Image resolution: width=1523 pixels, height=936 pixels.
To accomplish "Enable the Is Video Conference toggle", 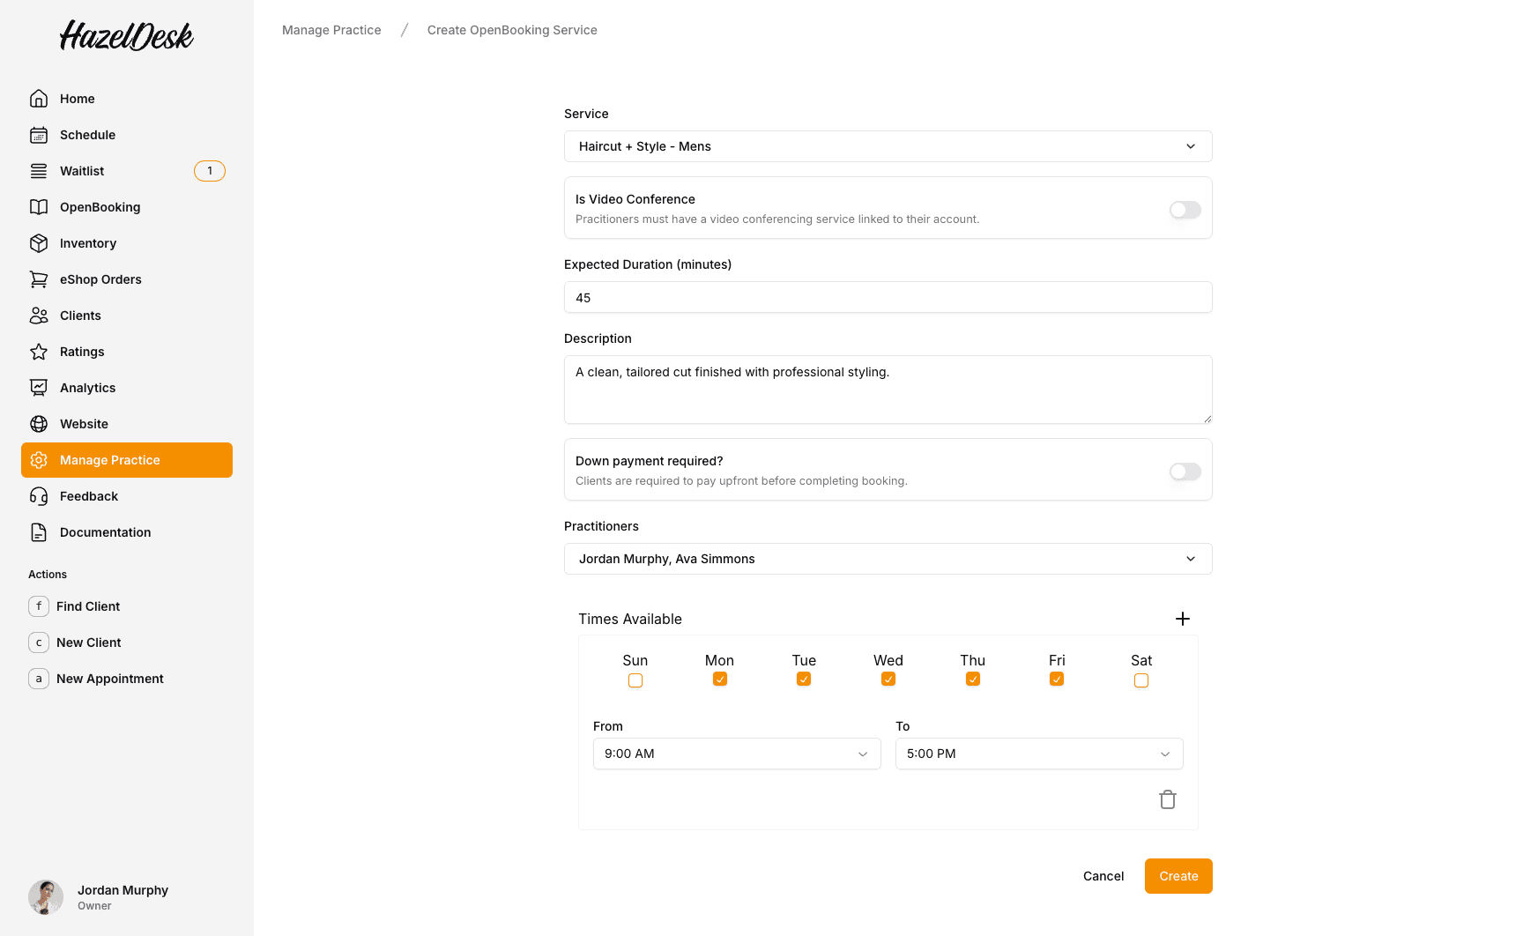I will coord(1185,209).
